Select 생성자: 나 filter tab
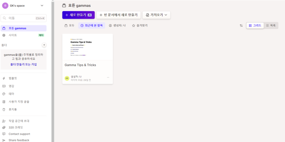The image size is (285, 142). pos(117,26)
